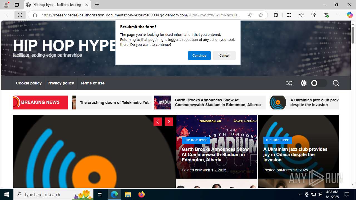The image size is (356, 200).
Task: Open the notification center icon
Action: click(x=347, y=194)
